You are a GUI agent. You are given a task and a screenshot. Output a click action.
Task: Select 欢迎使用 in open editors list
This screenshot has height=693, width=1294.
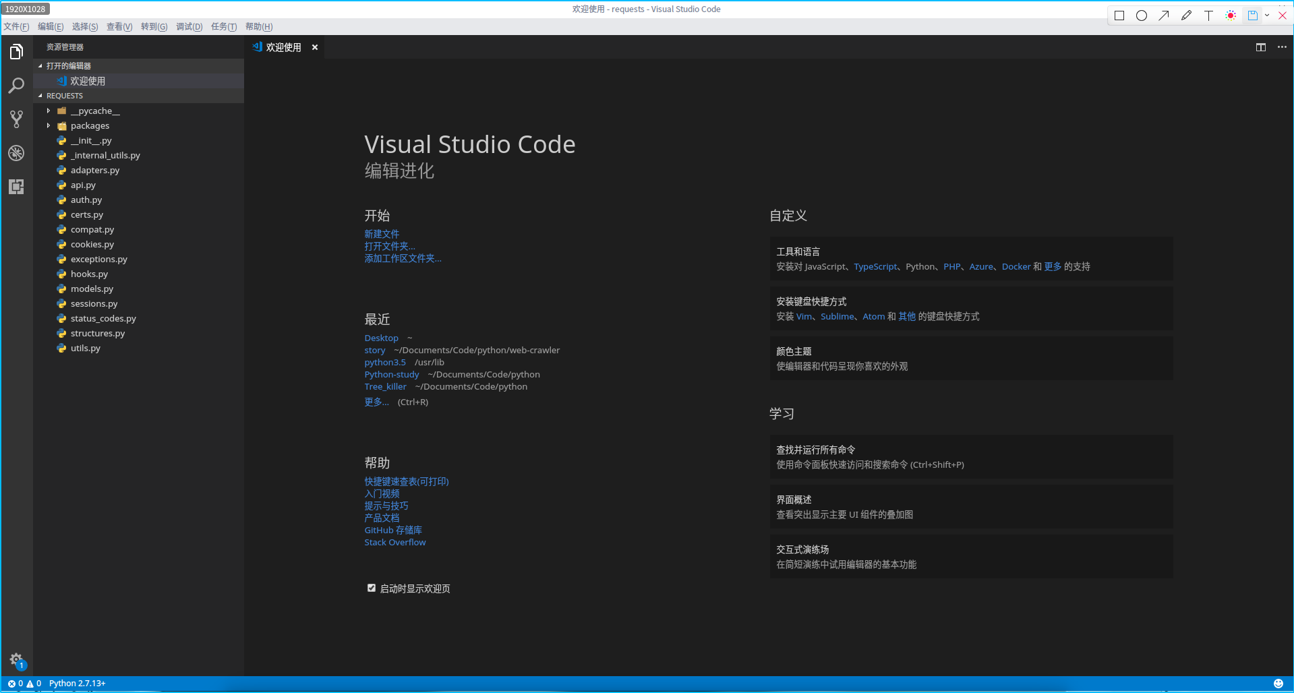coord(139,81)
